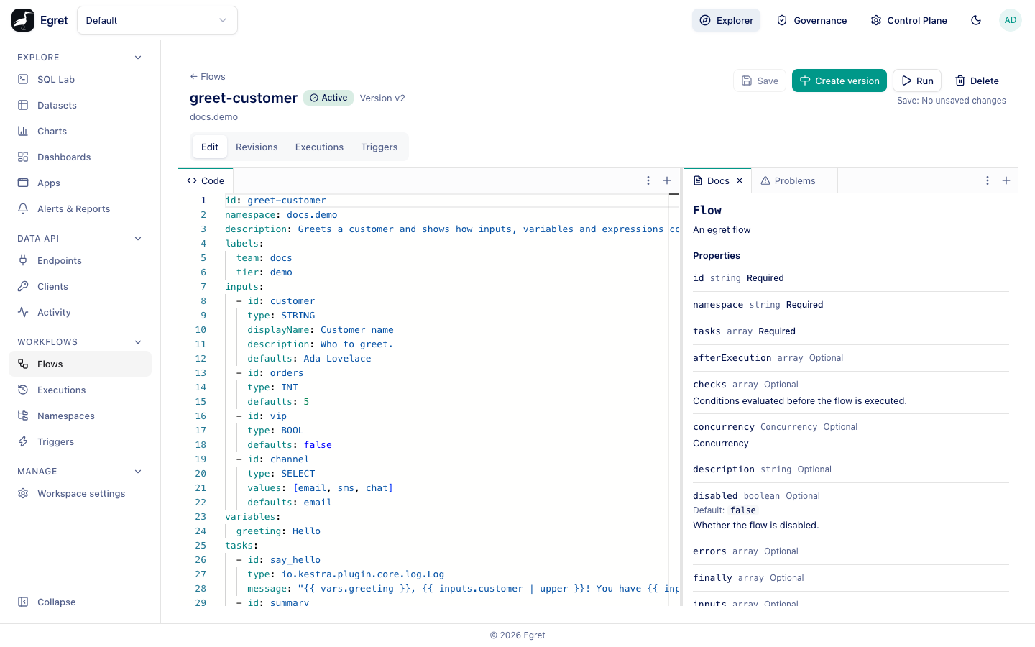The height and width of the screenshot is (647, 1035).
Task: Switch to the Explorer view
Action: pyautogui.click(x=727, y=20)
